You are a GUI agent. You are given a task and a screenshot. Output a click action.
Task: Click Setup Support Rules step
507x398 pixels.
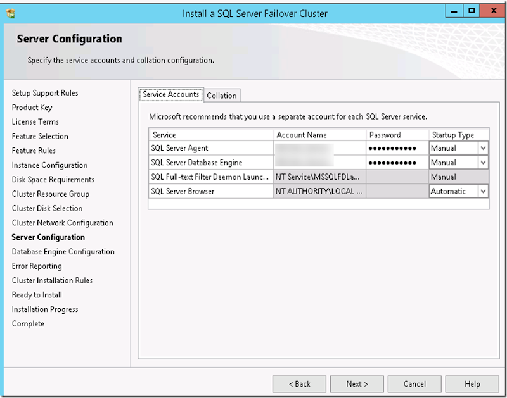(x=45, y=93)
